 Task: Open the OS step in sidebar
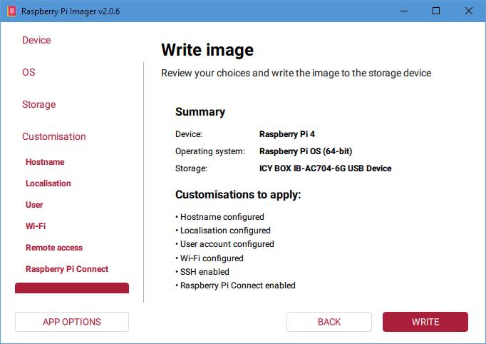29,73
